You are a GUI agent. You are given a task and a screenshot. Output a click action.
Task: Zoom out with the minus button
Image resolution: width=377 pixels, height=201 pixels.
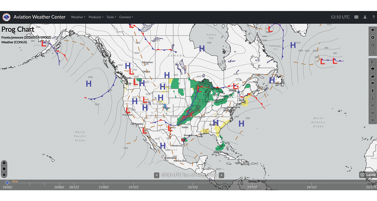[4, 169]
